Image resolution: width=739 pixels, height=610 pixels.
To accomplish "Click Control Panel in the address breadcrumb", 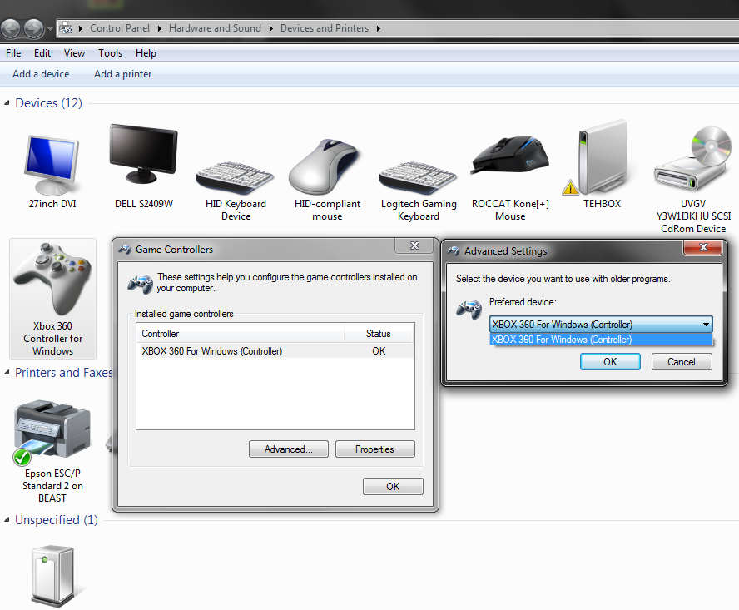I will (x=120, y=28).
